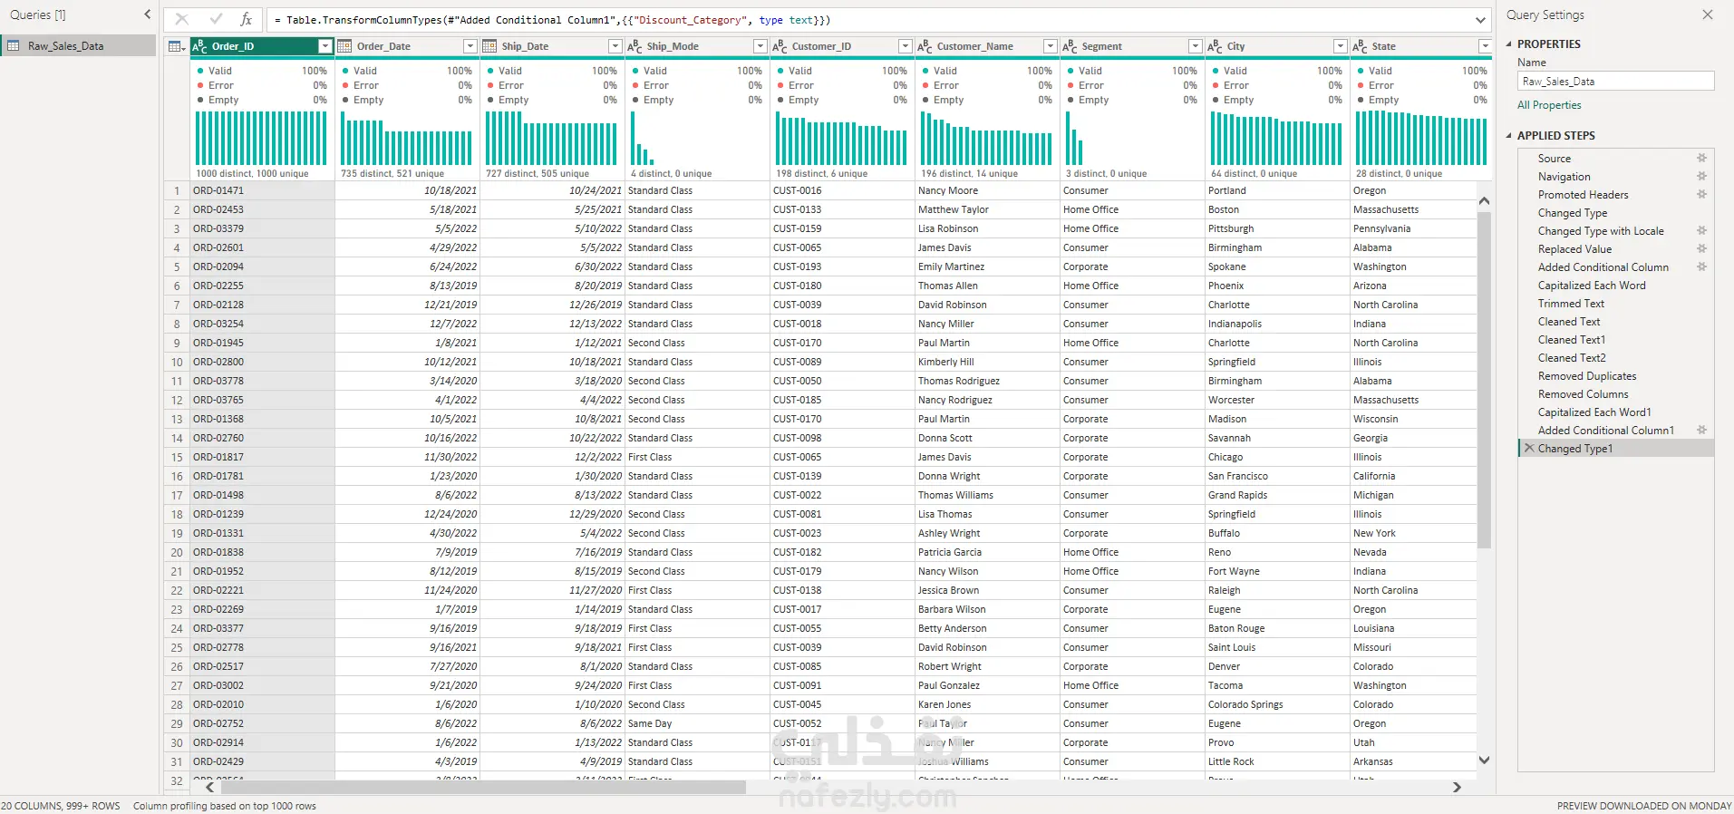Open the All Properties link
1734x814 pixels.
(x=1549, y=105)
